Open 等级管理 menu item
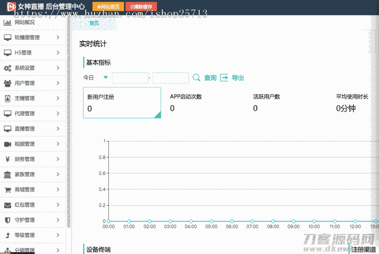Viewport: 379px width, 254px height. click(x=33, y=235)
